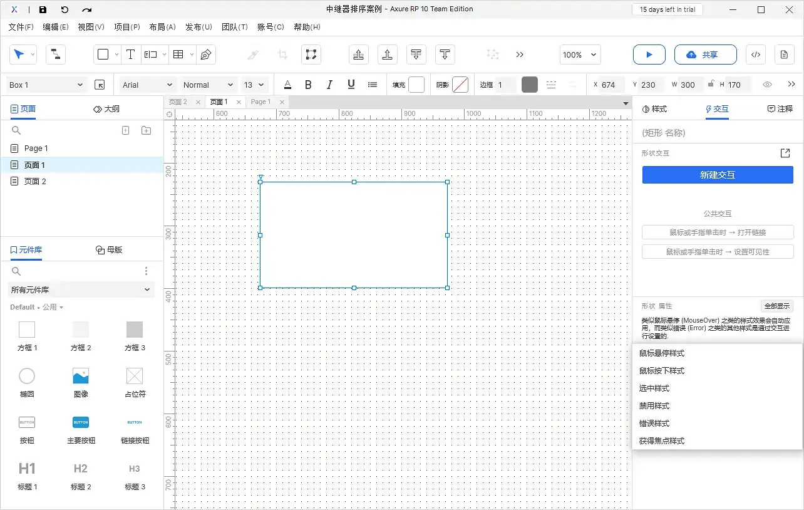Viewport: 804px width, 510px height.
Task: Click the 共享 share button
Action: 701,55
